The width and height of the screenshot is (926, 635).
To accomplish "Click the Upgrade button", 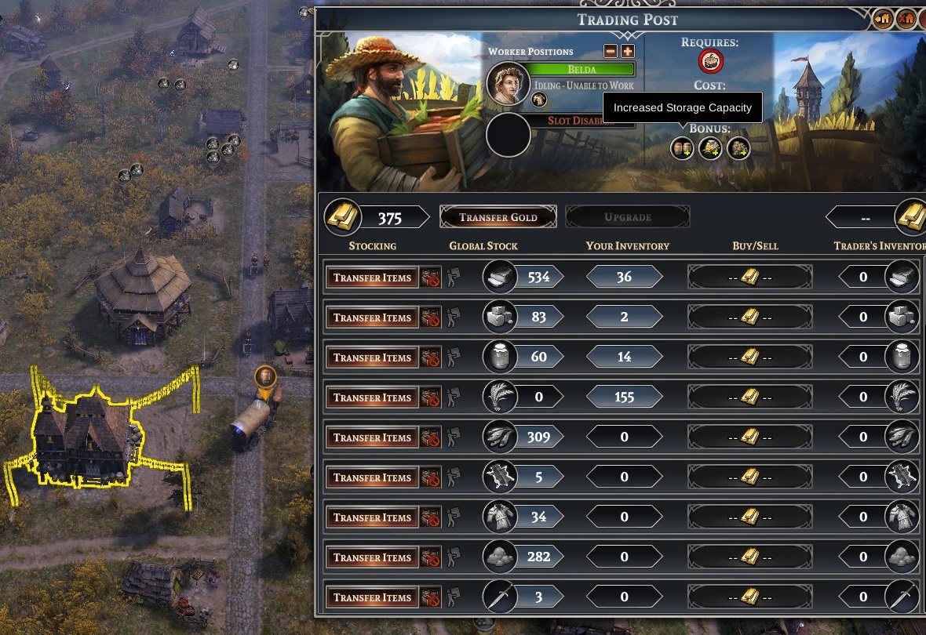I will [628, 216].
